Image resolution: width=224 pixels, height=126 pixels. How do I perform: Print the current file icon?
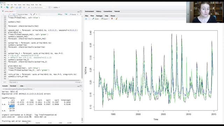tap(24, 7)
